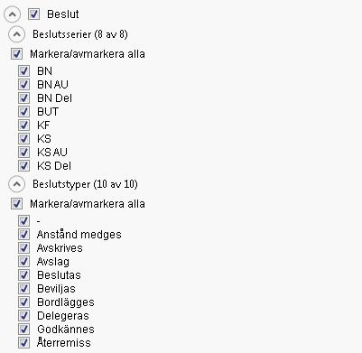
Task: Deselect the BN Del series
Action: click(23, 98)
